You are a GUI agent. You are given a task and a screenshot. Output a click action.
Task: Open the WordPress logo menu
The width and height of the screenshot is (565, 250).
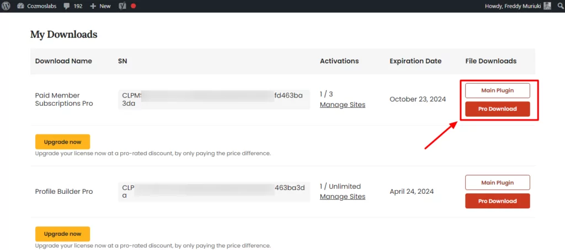6,6
